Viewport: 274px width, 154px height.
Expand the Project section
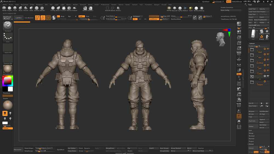coord(251,141)
